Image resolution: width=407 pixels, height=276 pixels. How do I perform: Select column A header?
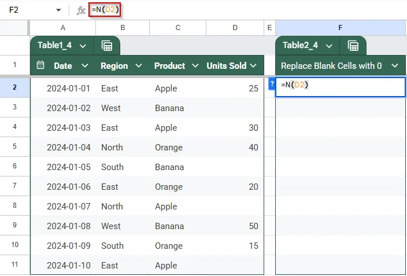pos(63,28)
